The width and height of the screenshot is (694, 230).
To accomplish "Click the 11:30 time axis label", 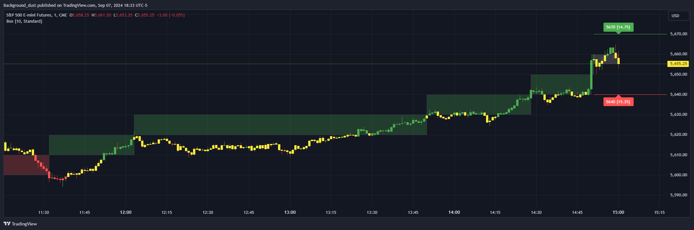I will tap(43, 213).
